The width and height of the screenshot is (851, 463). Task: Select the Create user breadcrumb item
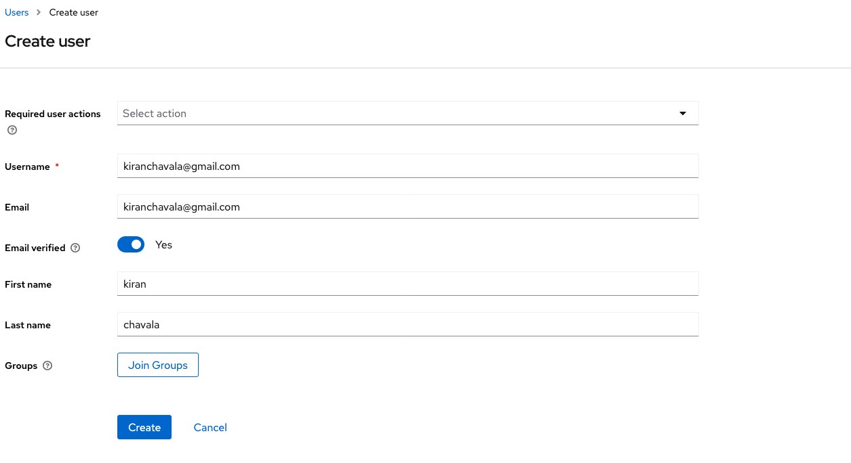[74, 13]
